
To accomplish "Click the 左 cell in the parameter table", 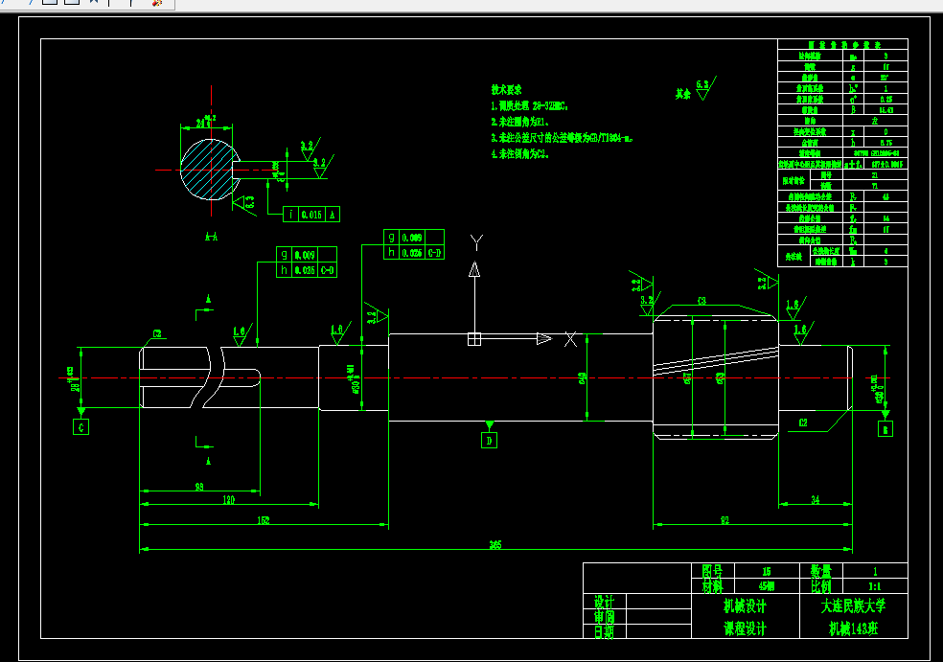I will [x=875, y=121].
